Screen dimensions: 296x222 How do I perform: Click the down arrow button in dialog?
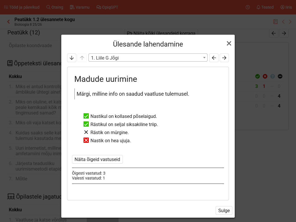pos(72,58)
